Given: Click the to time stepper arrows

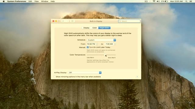Looking at the screenshot, I should 115,44.
